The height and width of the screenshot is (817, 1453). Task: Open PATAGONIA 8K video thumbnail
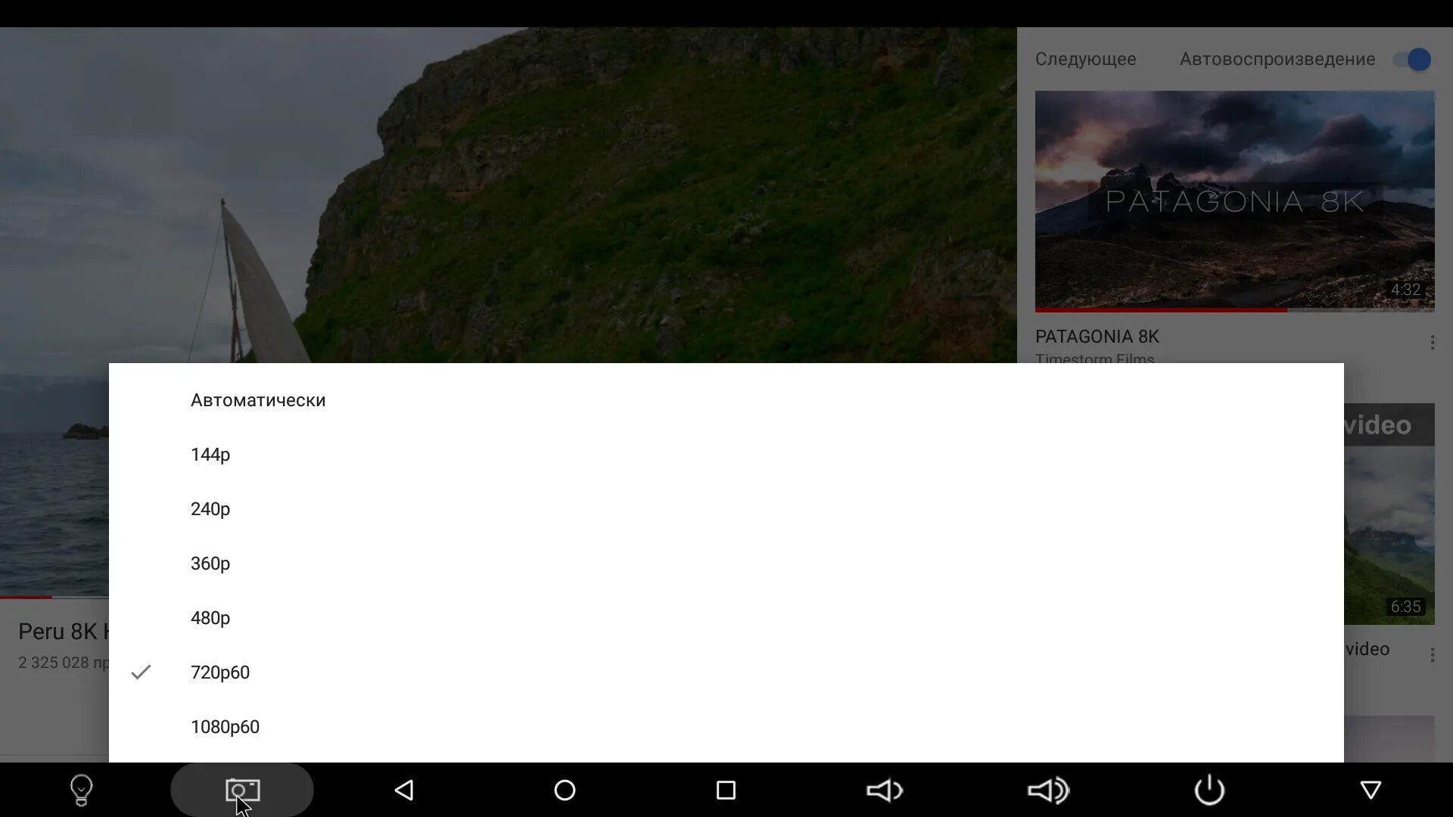pos(1234,201)
